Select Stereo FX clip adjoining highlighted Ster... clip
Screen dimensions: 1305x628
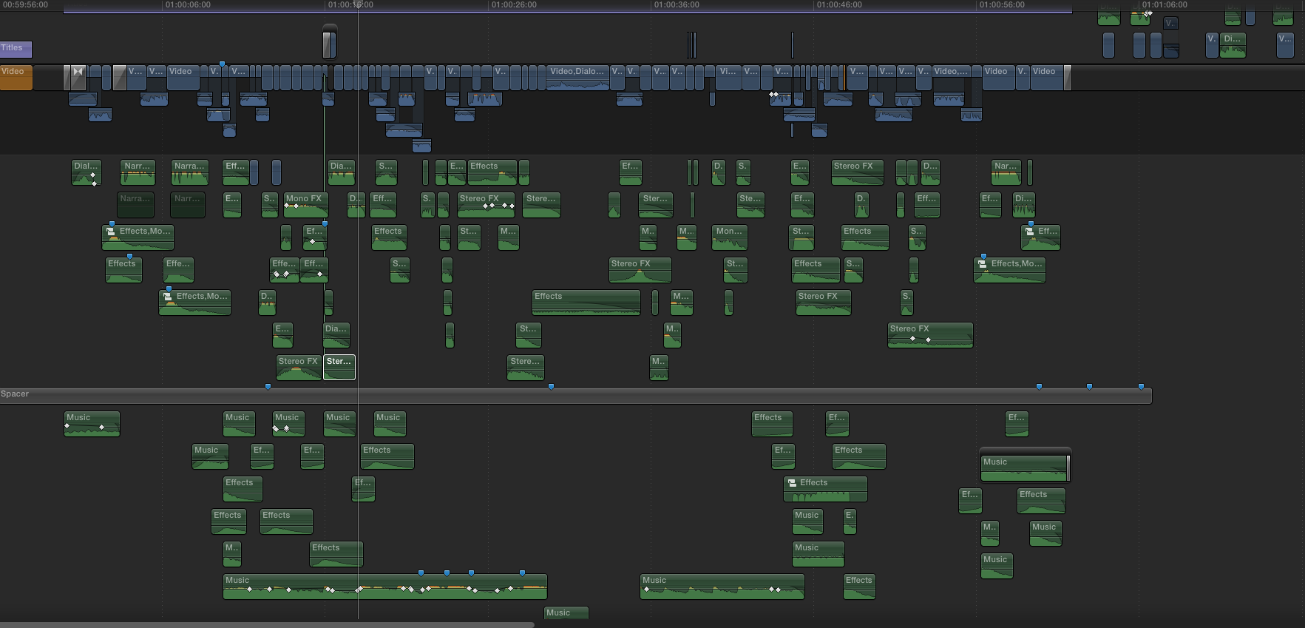click(x=299, y=368)
